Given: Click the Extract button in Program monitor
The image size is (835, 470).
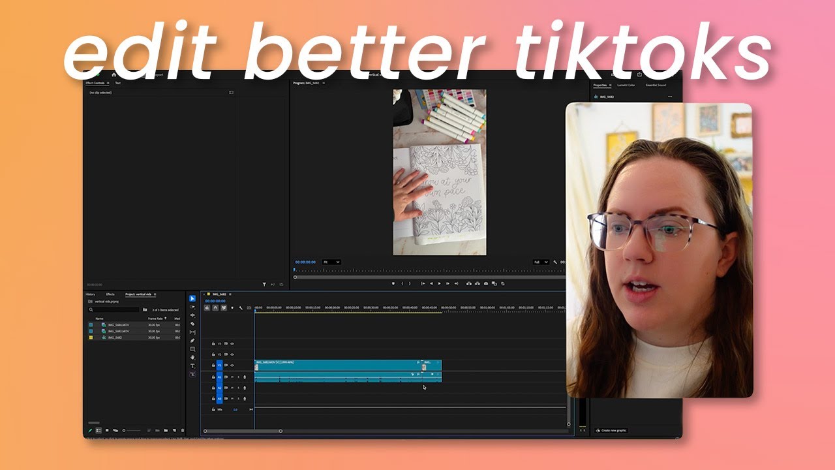Looking at the screenshot, I should pos(478,284).
